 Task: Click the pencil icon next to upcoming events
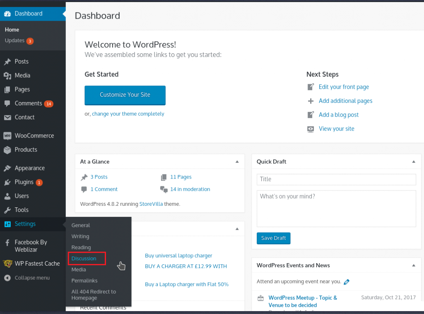[347, 281]
